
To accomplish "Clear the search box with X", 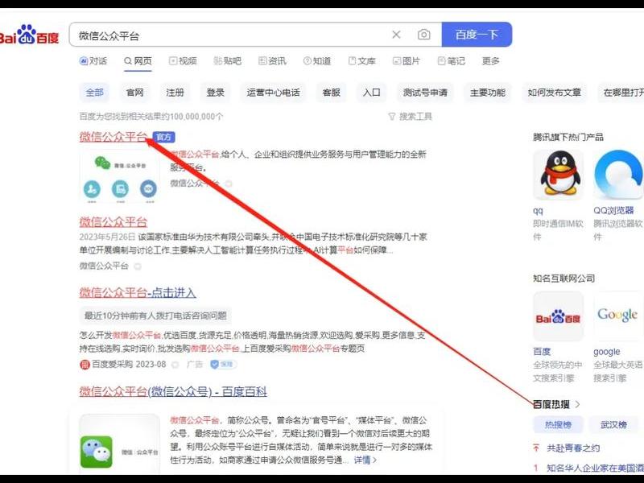I will click(396, 35).
